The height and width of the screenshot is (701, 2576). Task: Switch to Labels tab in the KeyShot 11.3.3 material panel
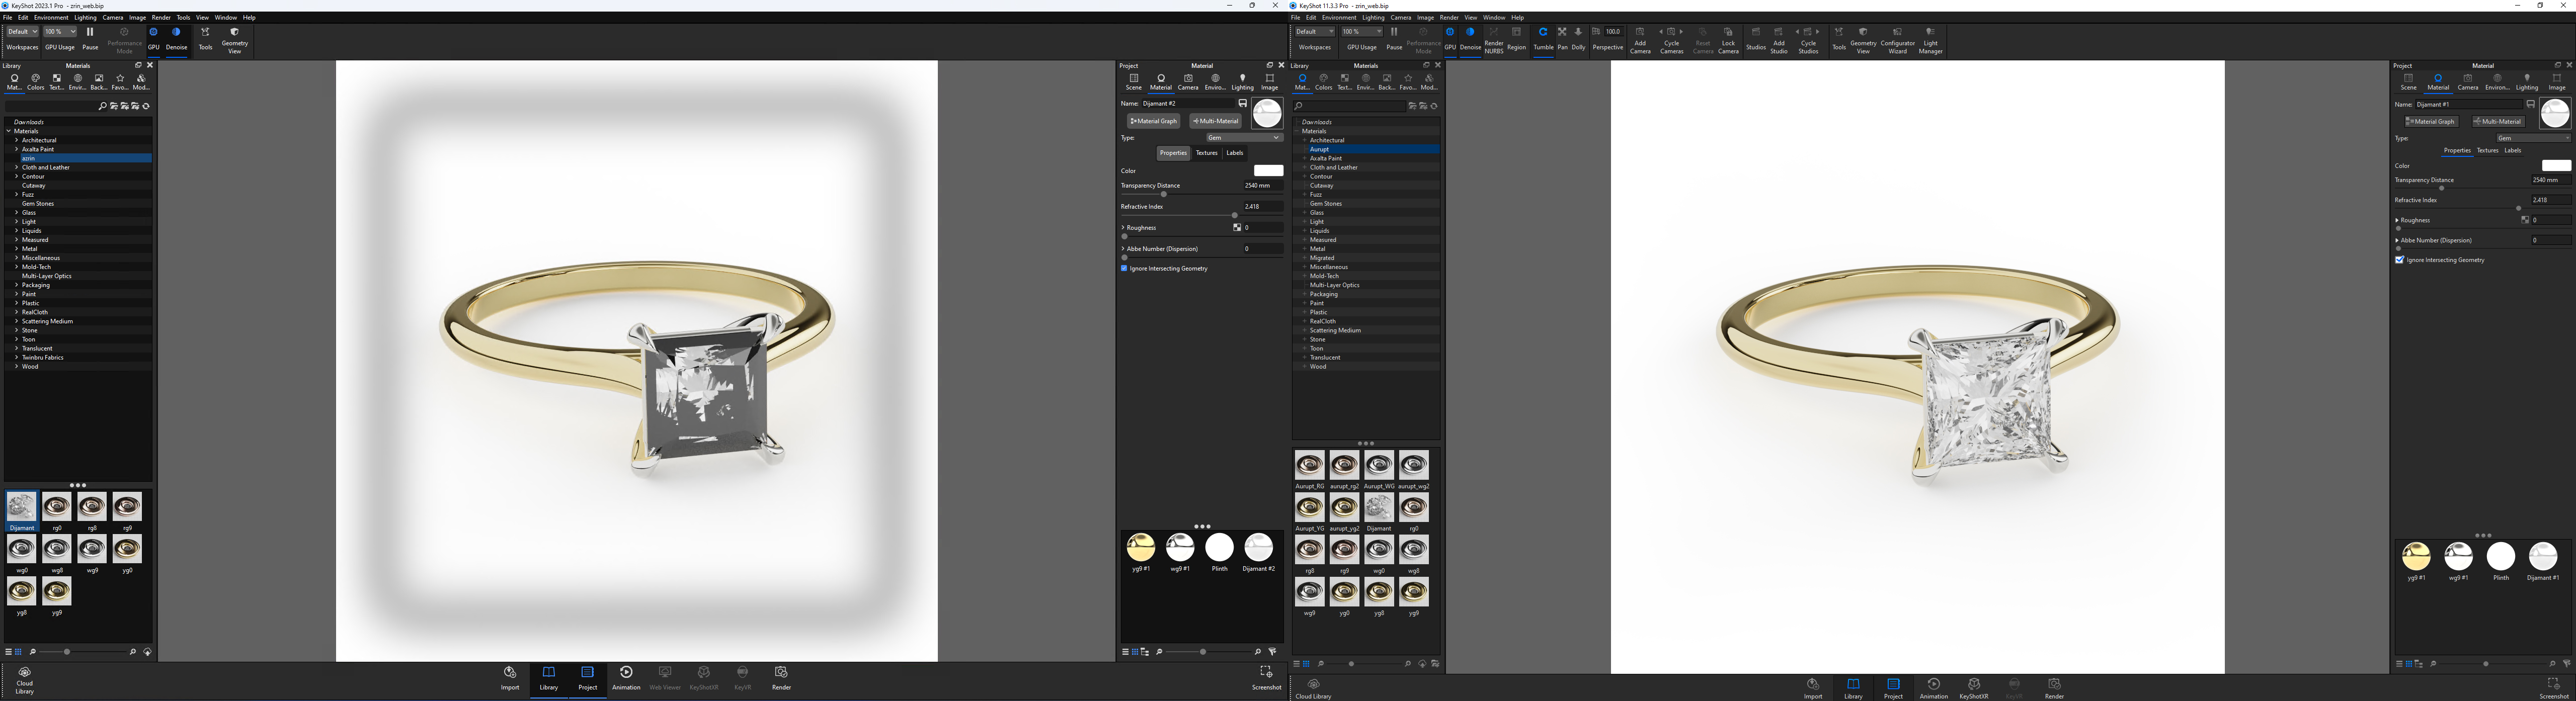pos(2513,150)
